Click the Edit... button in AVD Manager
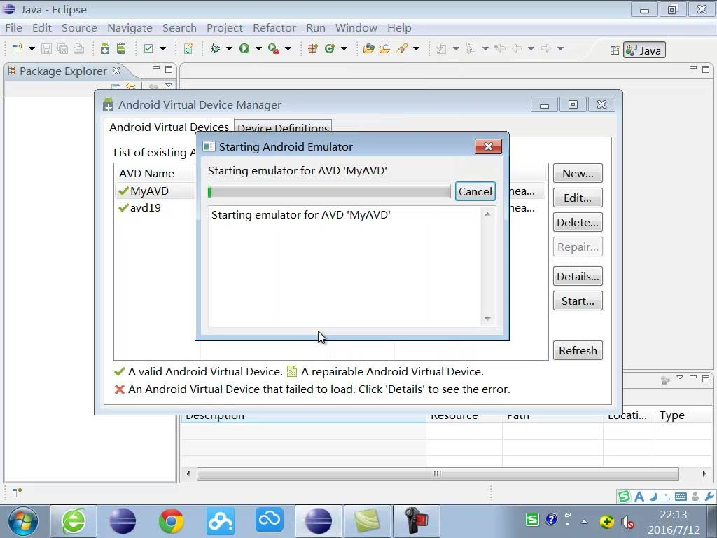The image size is (717, 538). tap(578, 198)
